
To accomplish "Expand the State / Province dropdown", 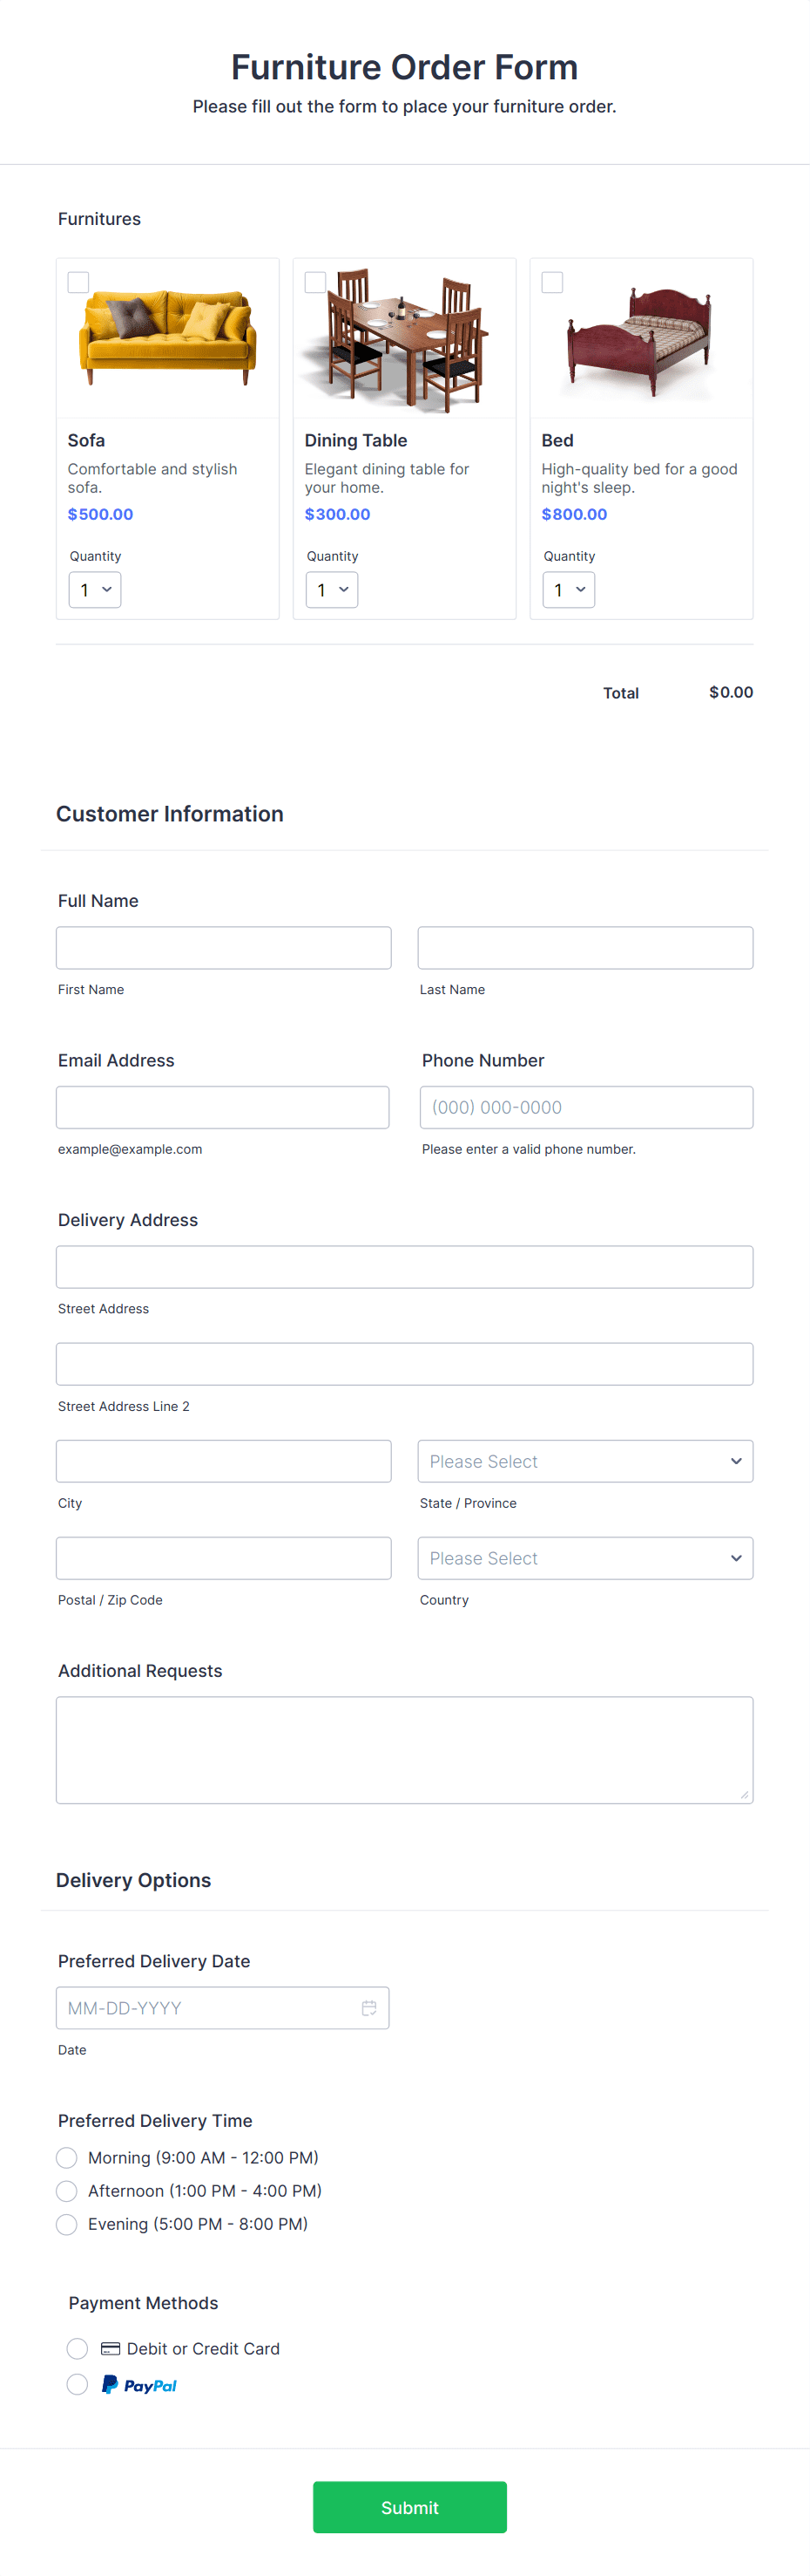I will click(x=585, y=1461).
